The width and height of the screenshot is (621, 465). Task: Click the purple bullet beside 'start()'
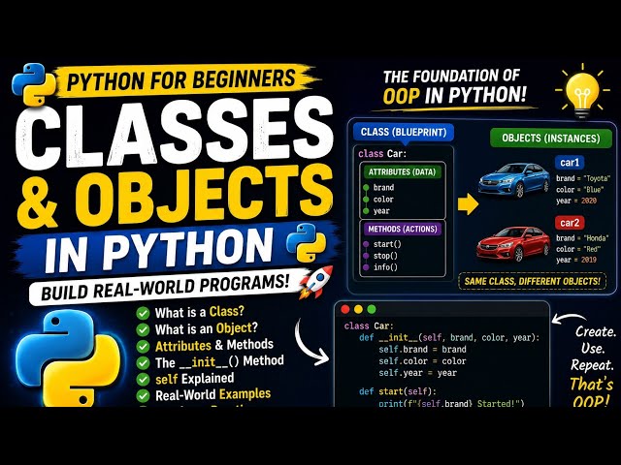click(367, 244)
